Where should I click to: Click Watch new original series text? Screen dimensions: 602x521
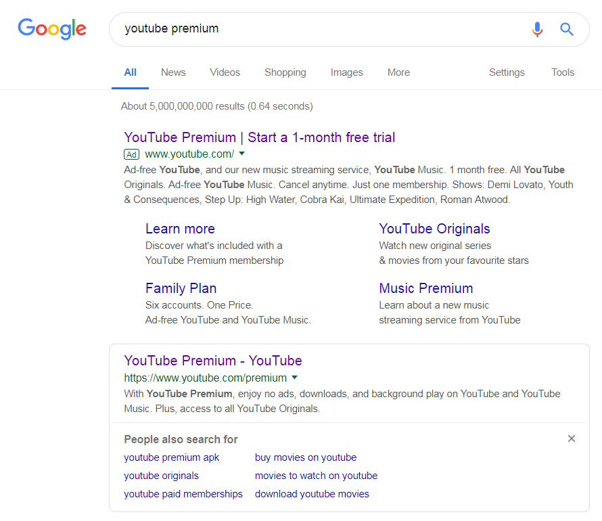click(435, 246)
